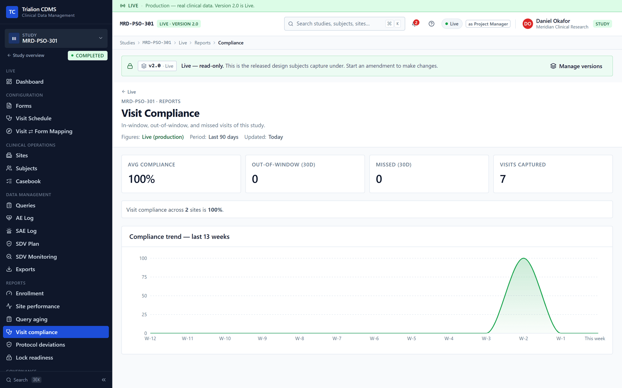Viewport: 622px width, 388px height.
Task: Click the MRD-PSO-301 breadcrumb
Action: point(157,43)
